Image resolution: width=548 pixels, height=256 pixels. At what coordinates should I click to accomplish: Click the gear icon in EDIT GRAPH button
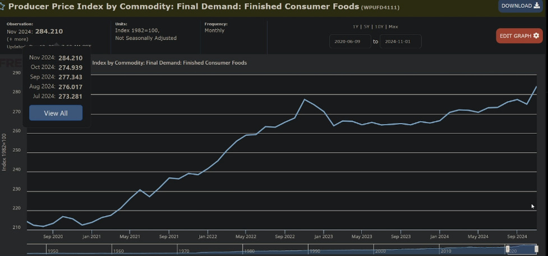coord(536,36)
